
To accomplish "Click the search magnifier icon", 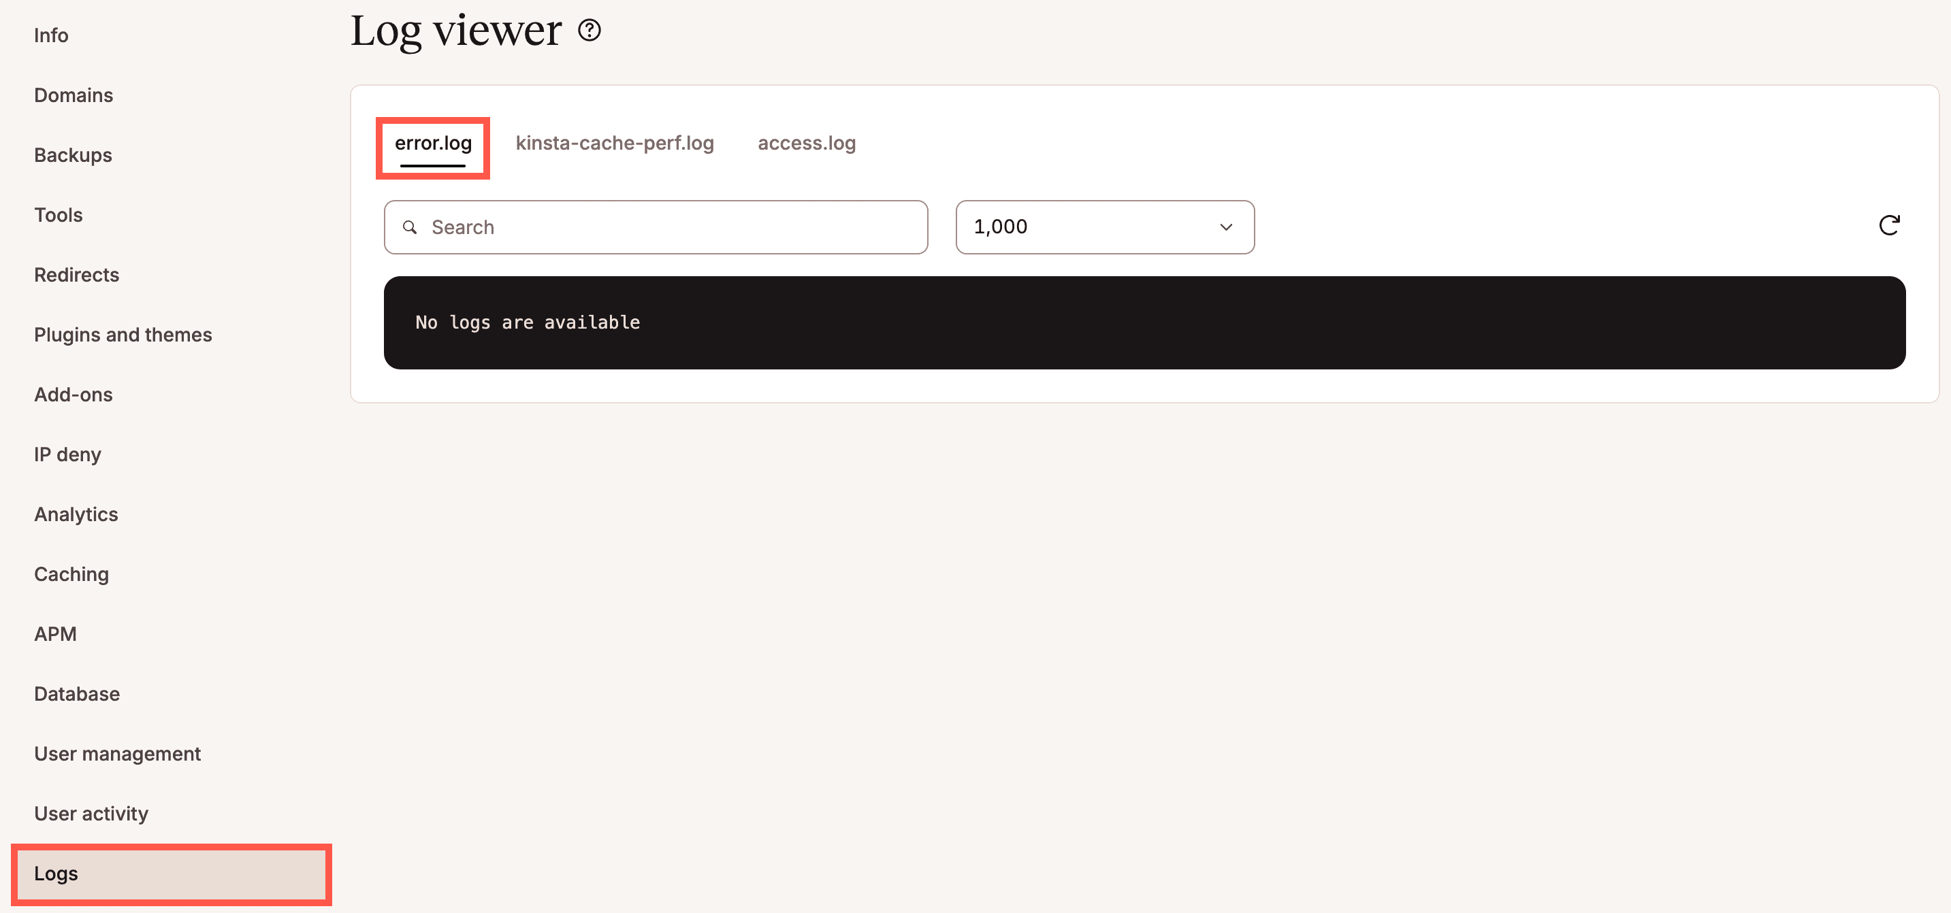I will point(410,227).
